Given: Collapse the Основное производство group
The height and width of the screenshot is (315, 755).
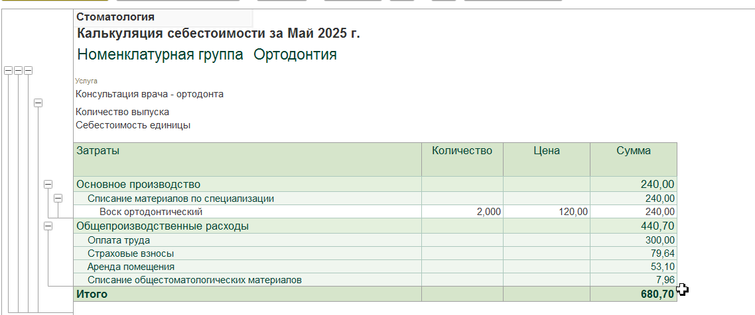Looking at the screenshot, I should (48, 185).
